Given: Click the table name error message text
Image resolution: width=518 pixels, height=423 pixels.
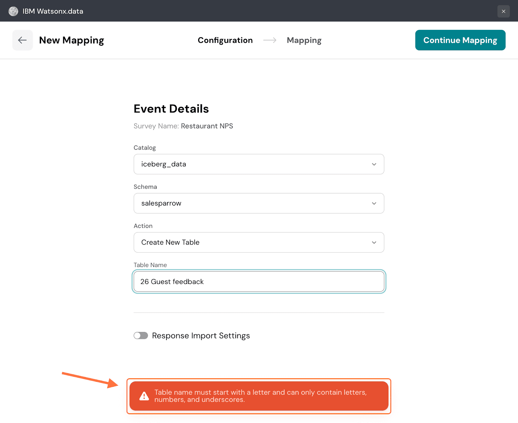Looking at the screenshot, I should point(260,396).
